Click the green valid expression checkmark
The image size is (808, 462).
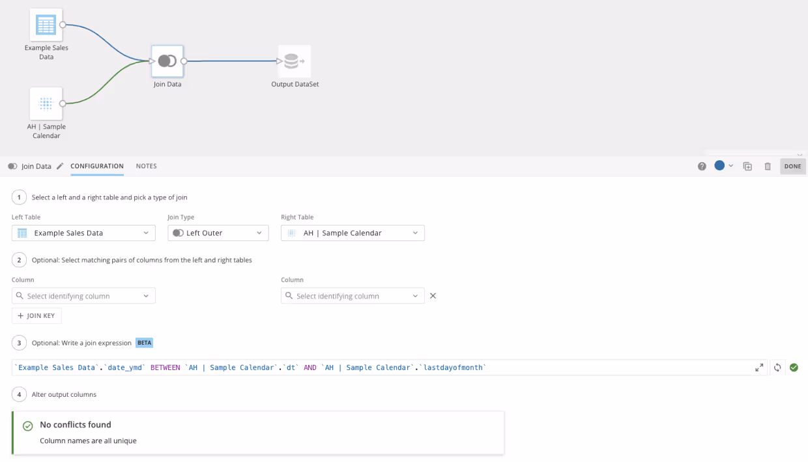[x=794, y=368]
